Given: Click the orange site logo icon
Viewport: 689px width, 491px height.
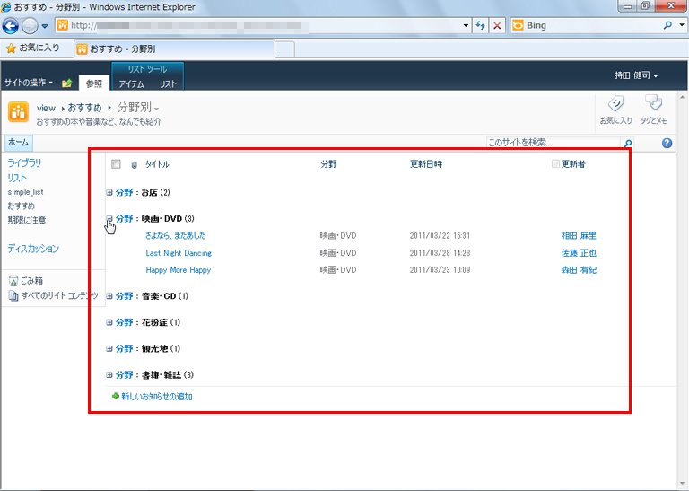Looking at the screenshot, I should point(18,112).
